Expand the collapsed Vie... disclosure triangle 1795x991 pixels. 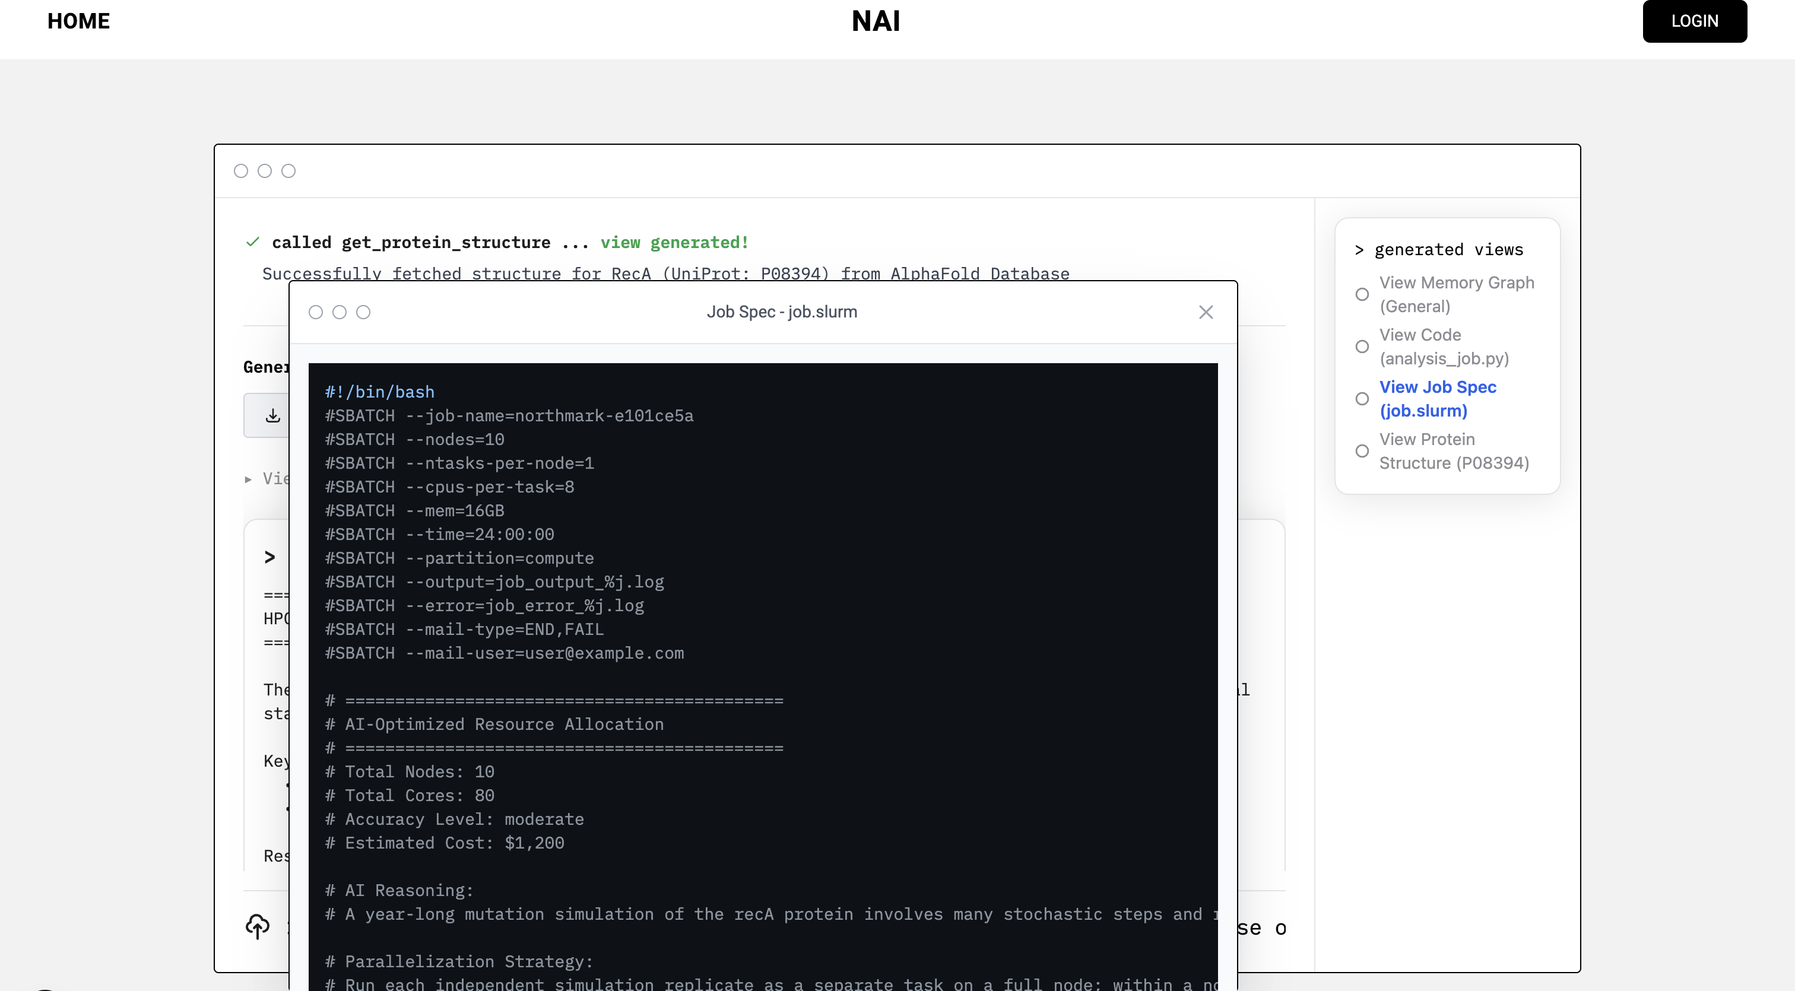[x=248, y=479]
